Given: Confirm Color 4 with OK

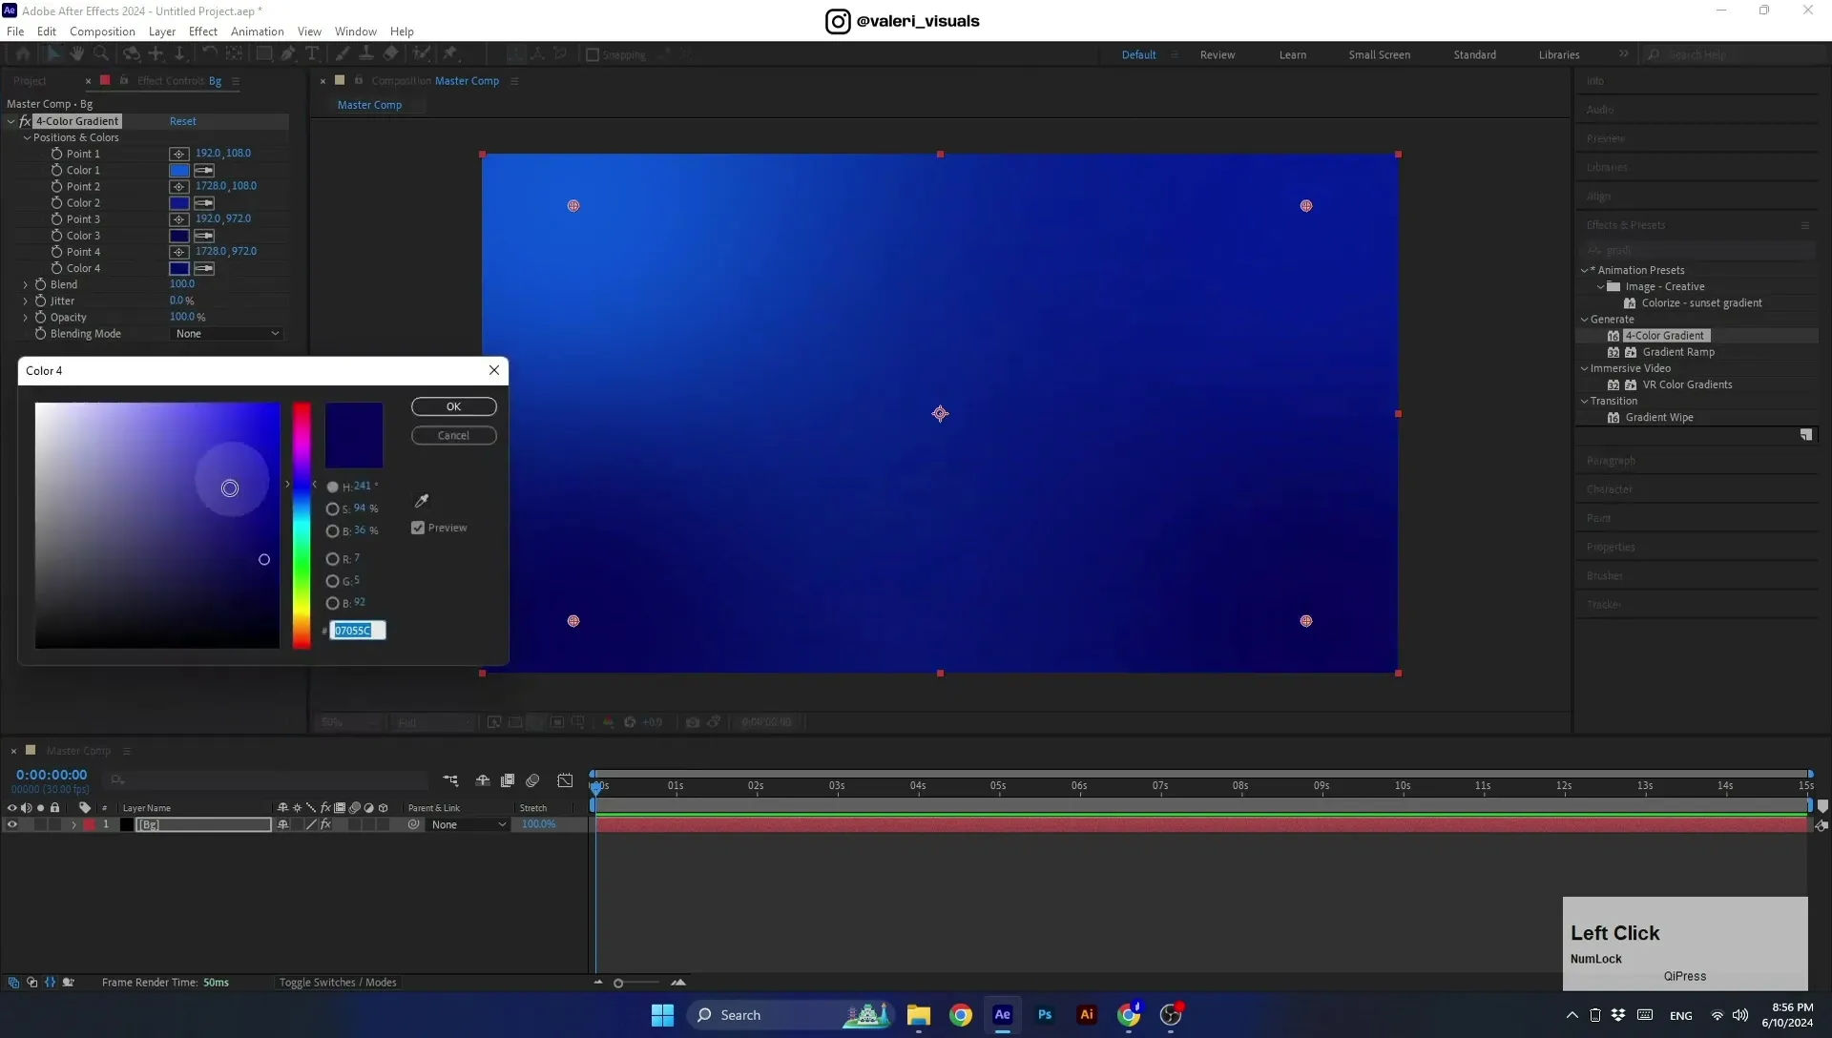Looking at the screenshot, I should (454, 406).
